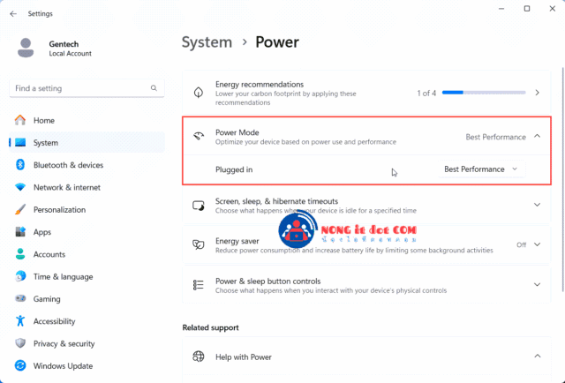Click the Energy recommendations title
This screenshot has height=383, width=565.
click(260, 85)
